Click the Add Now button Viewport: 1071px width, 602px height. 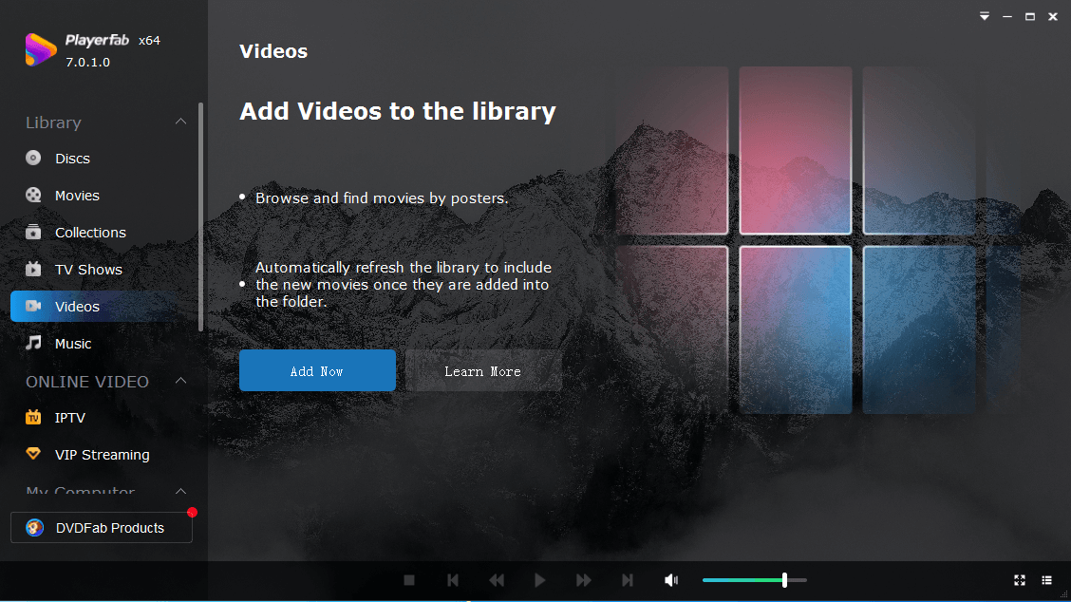[x=317, y=370]
